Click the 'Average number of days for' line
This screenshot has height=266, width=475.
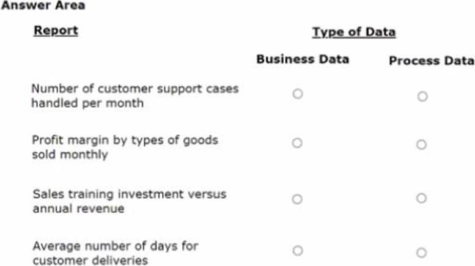(115, 246)
